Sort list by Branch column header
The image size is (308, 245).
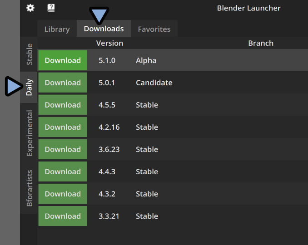[x=260, y=43]
